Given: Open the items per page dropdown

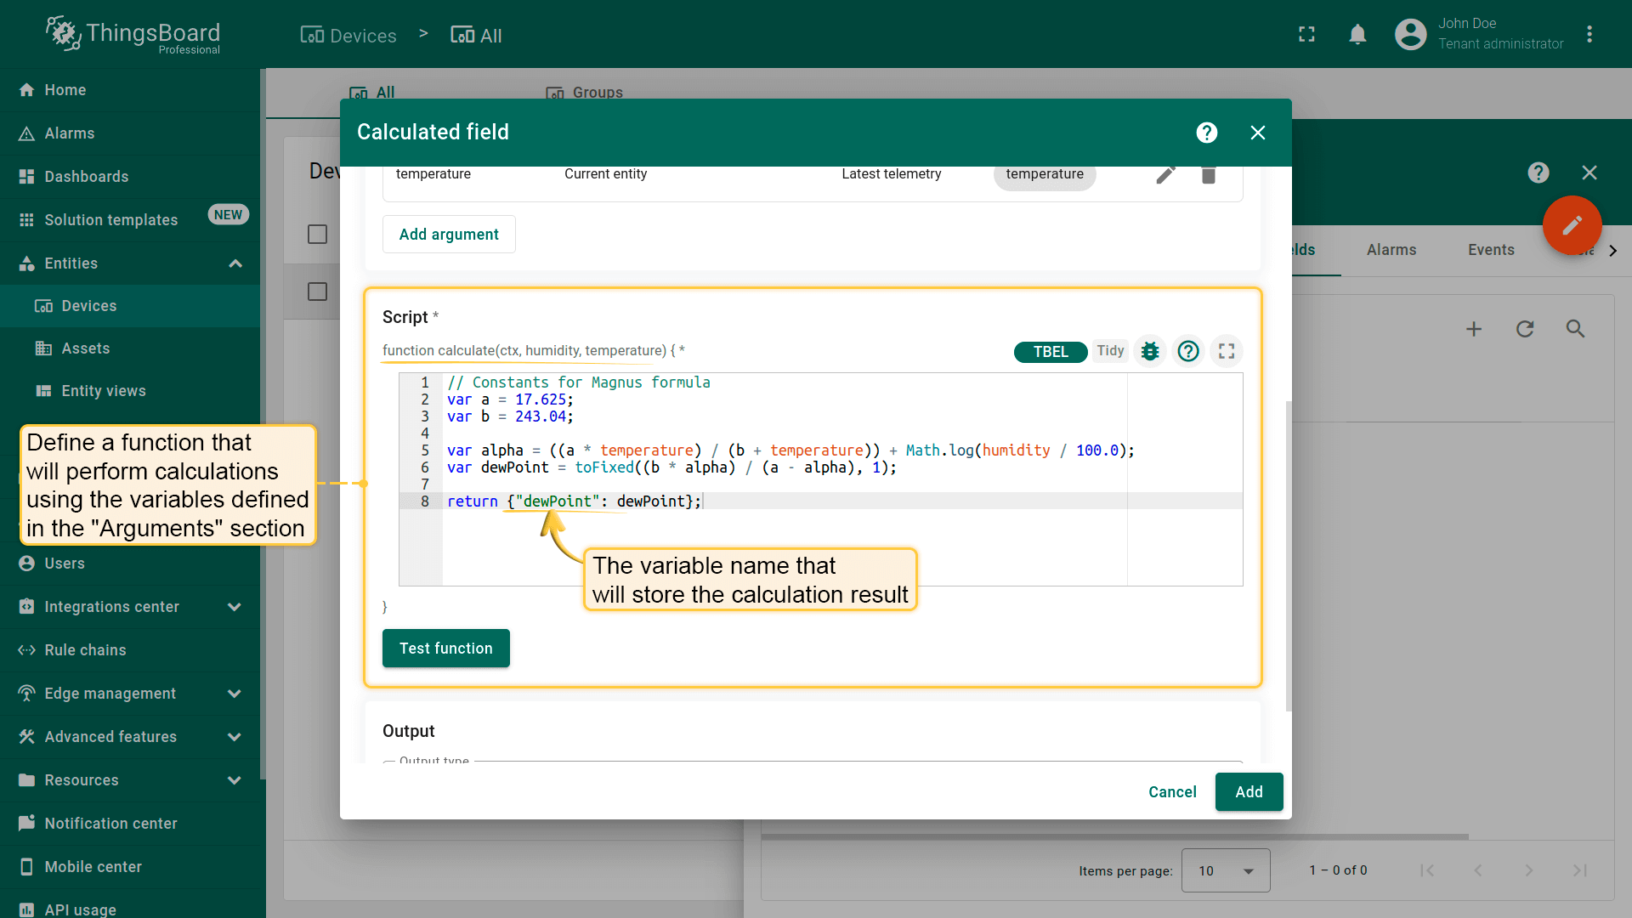Looking at the screenshot, I should tap(1225, 870).
